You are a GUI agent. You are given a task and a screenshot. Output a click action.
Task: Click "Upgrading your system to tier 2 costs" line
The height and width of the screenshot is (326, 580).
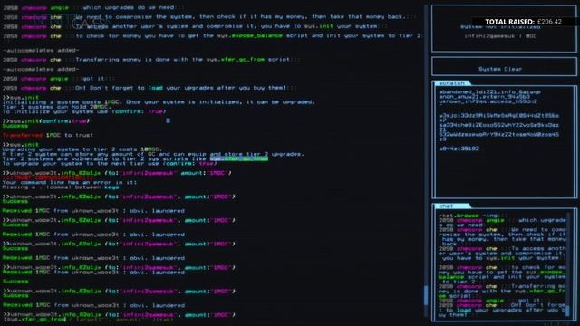[82, 149]
